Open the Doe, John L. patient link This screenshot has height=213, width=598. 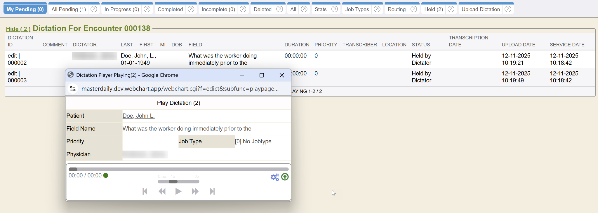point(138,116)
